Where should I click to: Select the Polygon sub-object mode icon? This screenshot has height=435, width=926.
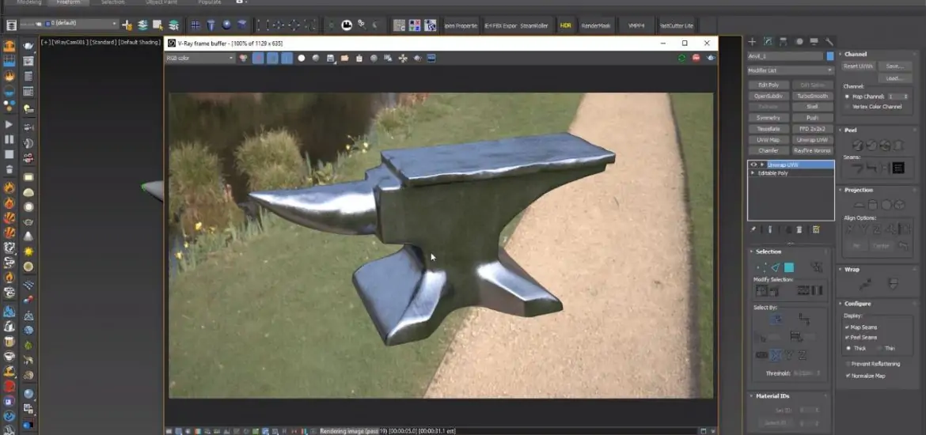(x=789, y=267)
